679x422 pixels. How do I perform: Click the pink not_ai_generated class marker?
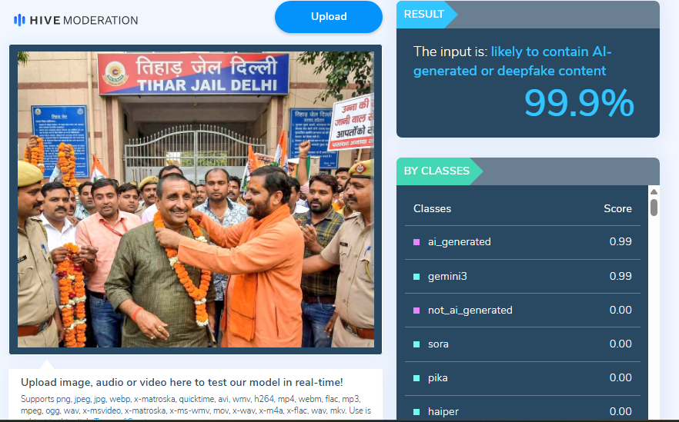(416, 311)
